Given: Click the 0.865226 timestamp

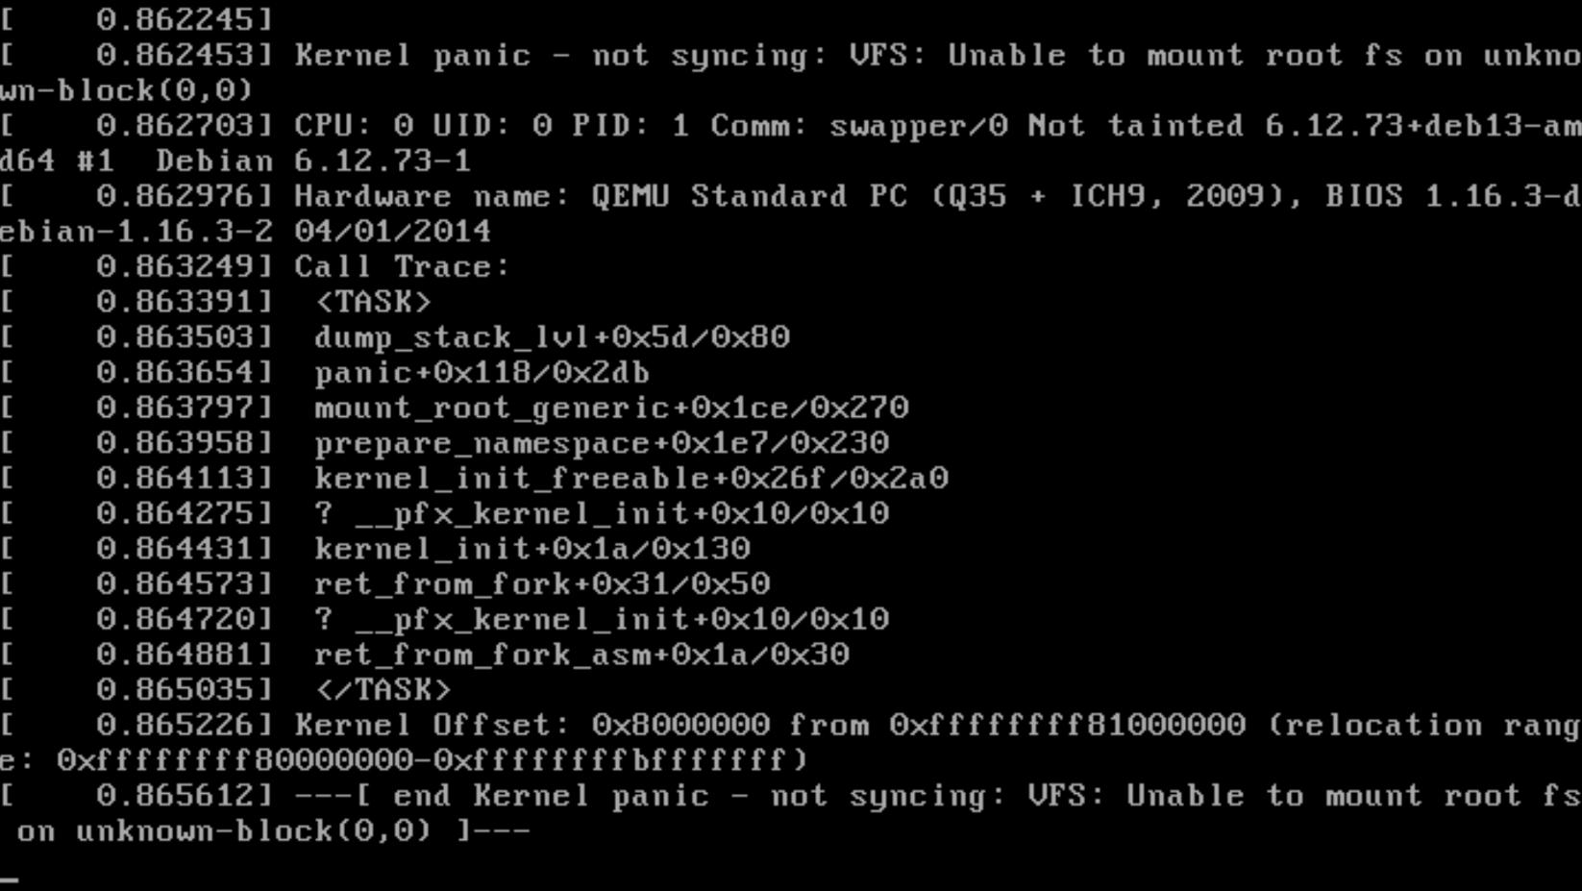Looking at the screenshot, I should [185, 725].
